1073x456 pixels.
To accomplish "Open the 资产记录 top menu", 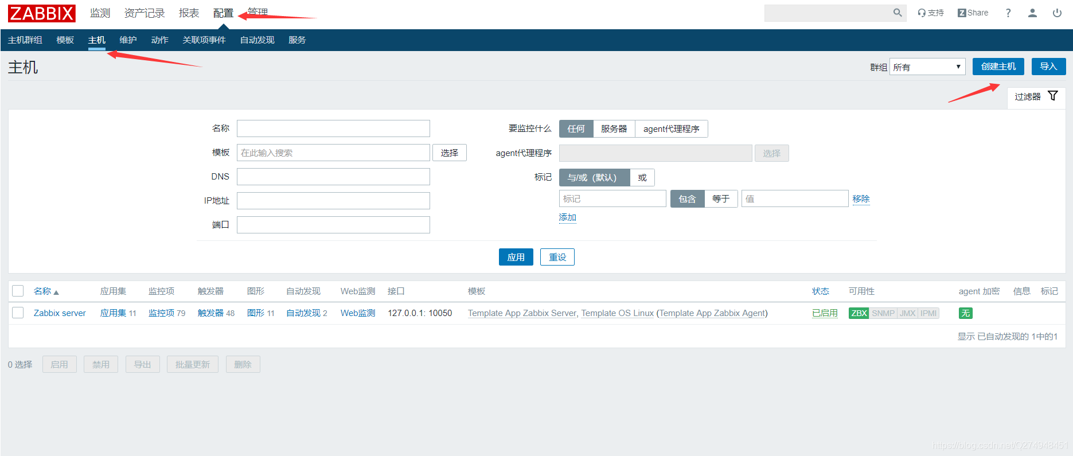I will tap(145, 13).
